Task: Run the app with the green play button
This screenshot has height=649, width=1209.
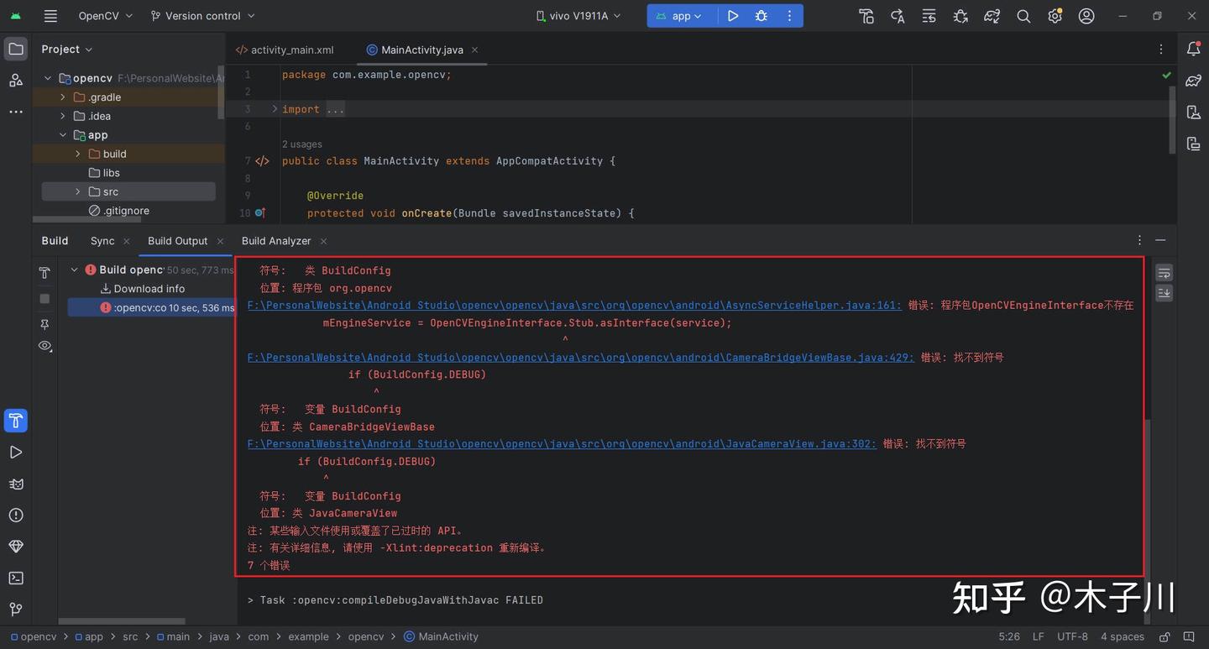Action: (x=732, y=15)
